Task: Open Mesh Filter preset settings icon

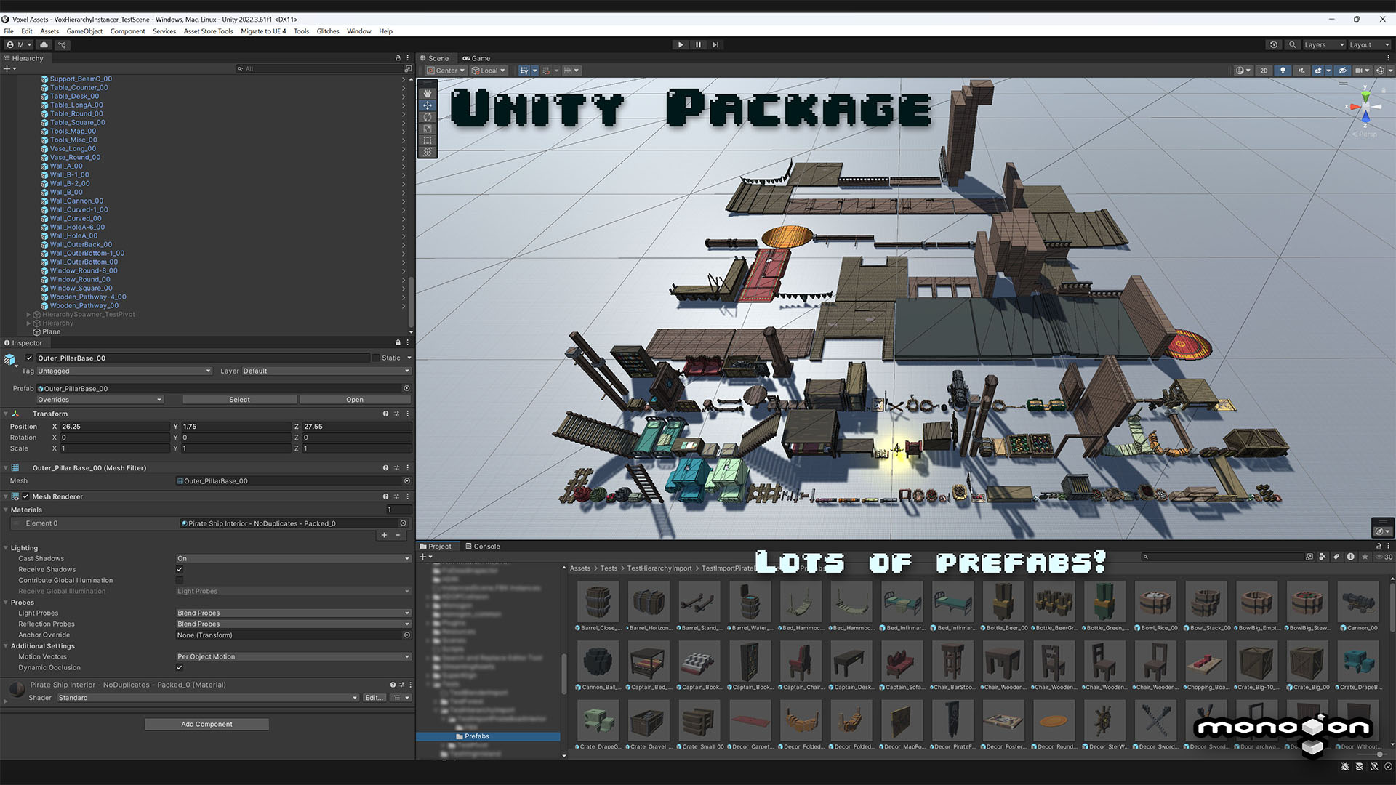Action: [x=396, y=468]
